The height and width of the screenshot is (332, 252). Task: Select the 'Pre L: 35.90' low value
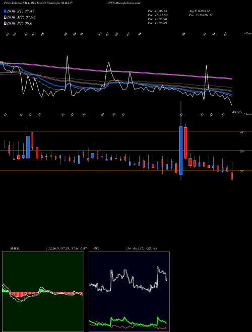pyautogui.click(x=157, y=19)
